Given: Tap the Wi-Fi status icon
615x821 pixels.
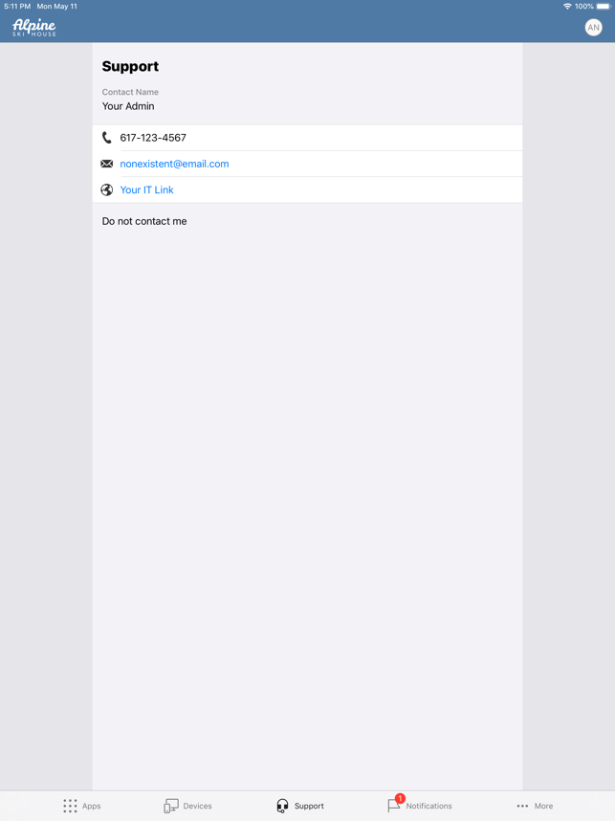Looking at the screenshot, I should [x=567, y=7].
